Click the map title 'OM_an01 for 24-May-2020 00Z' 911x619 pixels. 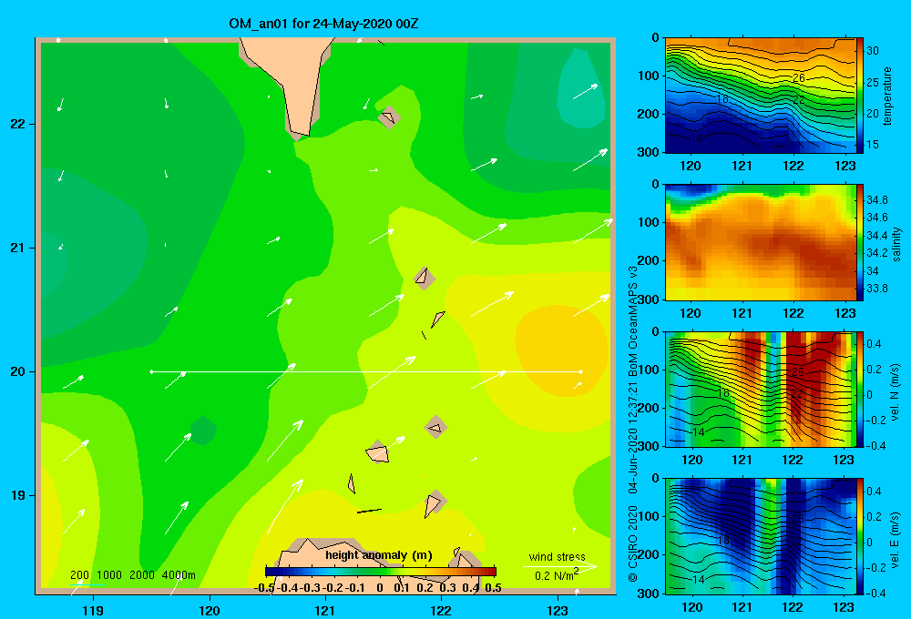tap(323, 24)
